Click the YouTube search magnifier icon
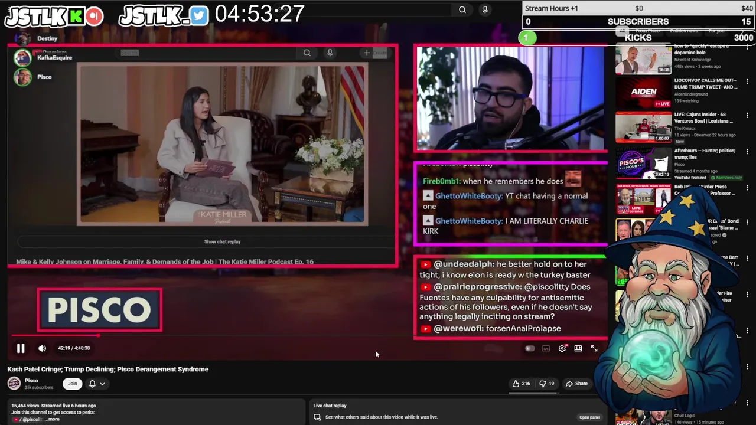Screen dimensions: 756x425 pos(462,9)
